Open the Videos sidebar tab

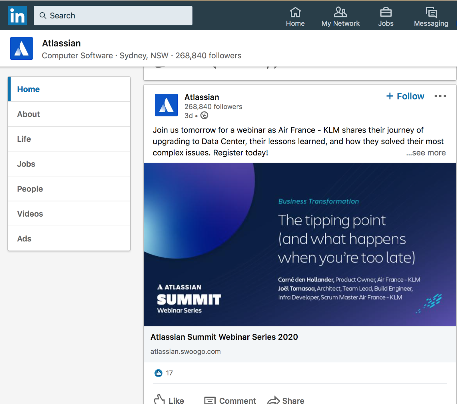pyautogui.click(x=69, y=214)
